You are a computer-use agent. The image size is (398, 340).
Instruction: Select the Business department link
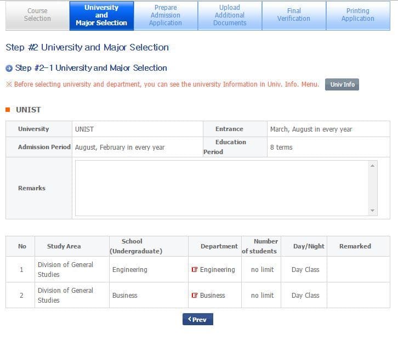213,296
